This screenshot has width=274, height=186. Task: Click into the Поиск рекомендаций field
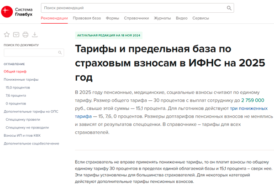132,8
